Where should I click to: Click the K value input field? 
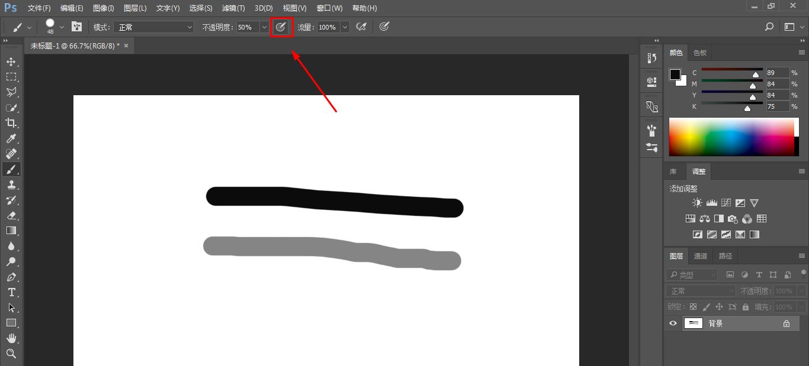tap(778, 106)
